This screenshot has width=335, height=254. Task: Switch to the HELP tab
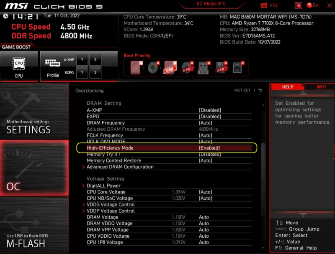287,87
